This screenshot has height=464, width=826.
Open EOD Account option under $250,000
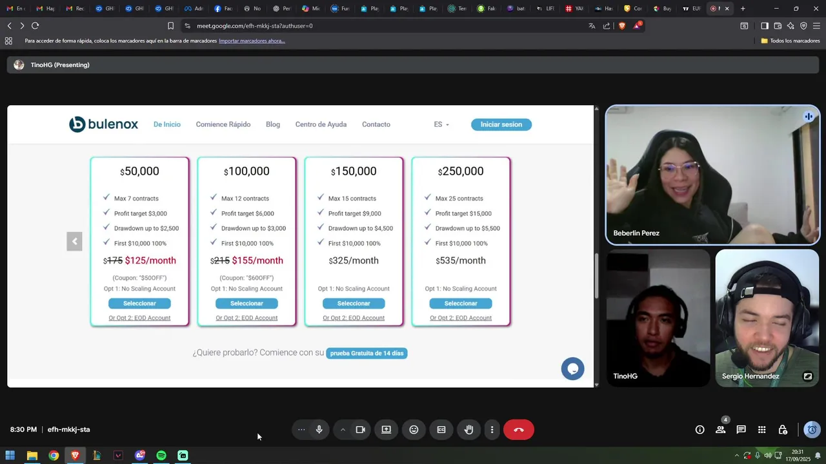(461, 318)
